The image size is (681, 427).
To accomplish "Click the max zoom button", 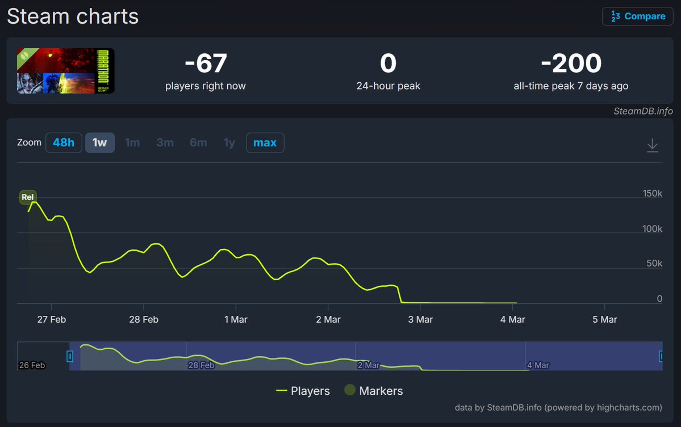I will pyautogui.click(x=265, y=142).
